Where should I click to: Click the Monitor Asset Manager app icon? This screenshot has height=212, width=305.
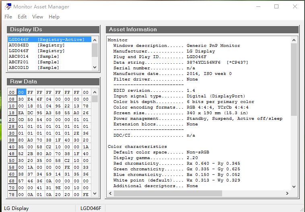pos(8,6)
